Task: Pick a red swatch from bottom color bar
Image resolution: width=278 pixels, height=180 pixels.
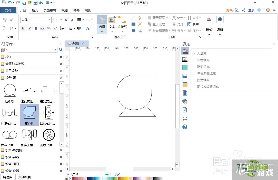Action: tap(73, 178)
